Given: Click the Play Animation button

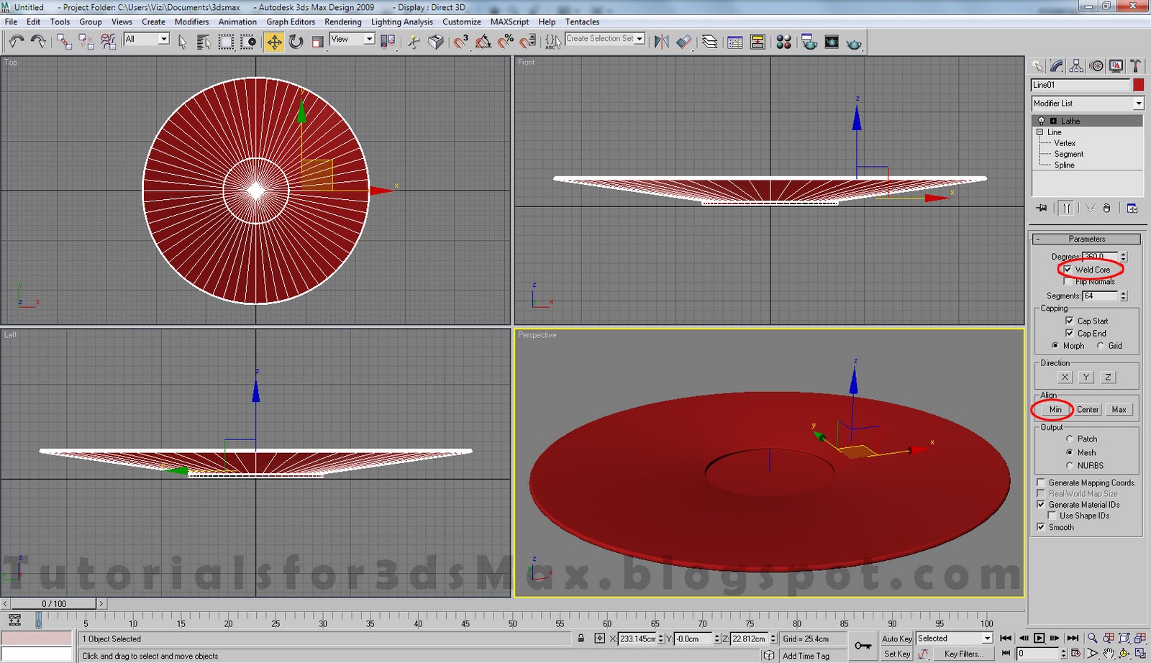Looking at the screenshot, I should pos(1039,638).
